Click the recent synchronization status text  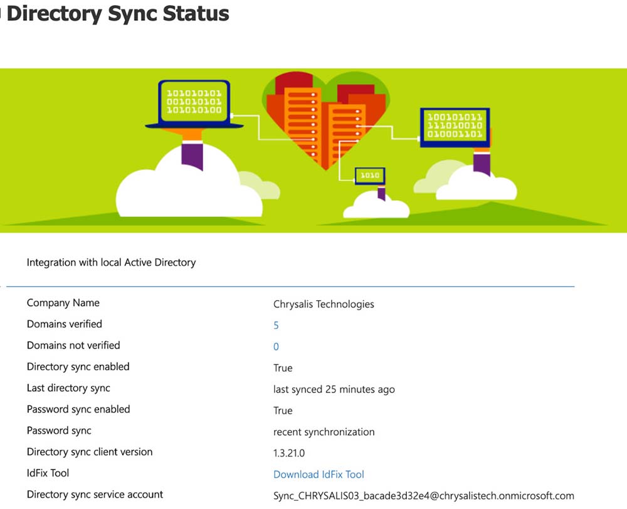[324, 432]
